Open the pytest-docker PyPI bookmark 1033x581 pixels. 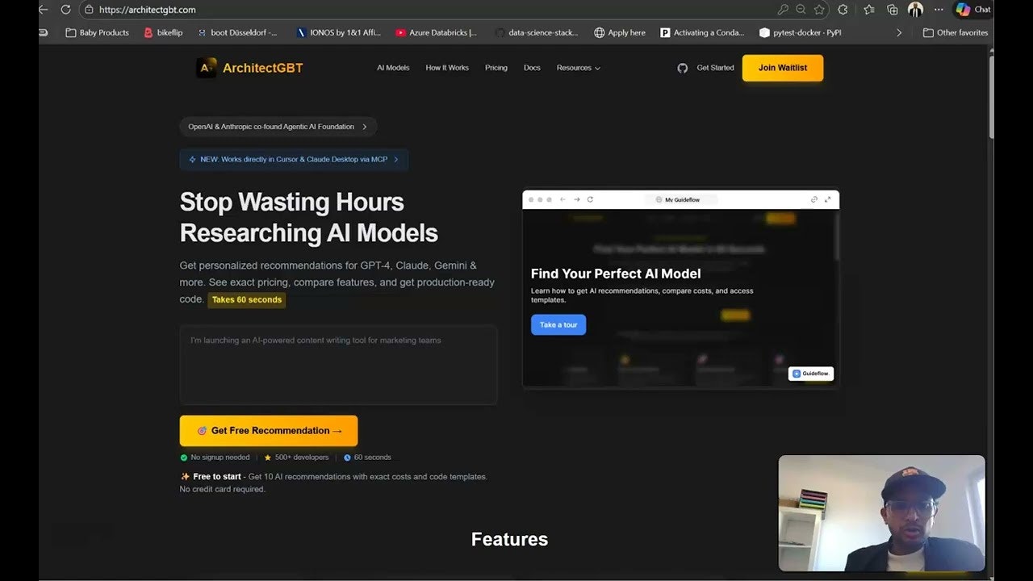tap(801, 32)
